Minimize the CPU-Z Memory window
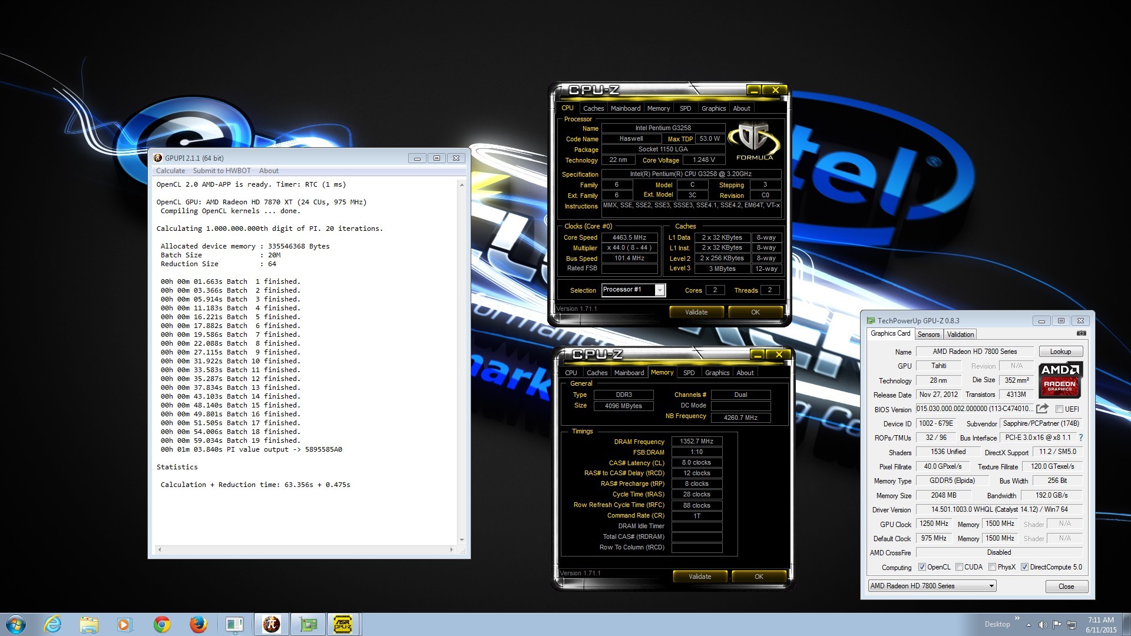1131x636 pixels. click(757, 355)
